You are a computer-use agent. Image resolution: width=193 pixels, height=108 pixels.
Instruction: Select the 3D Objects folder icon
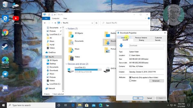(x=71, y=34)
